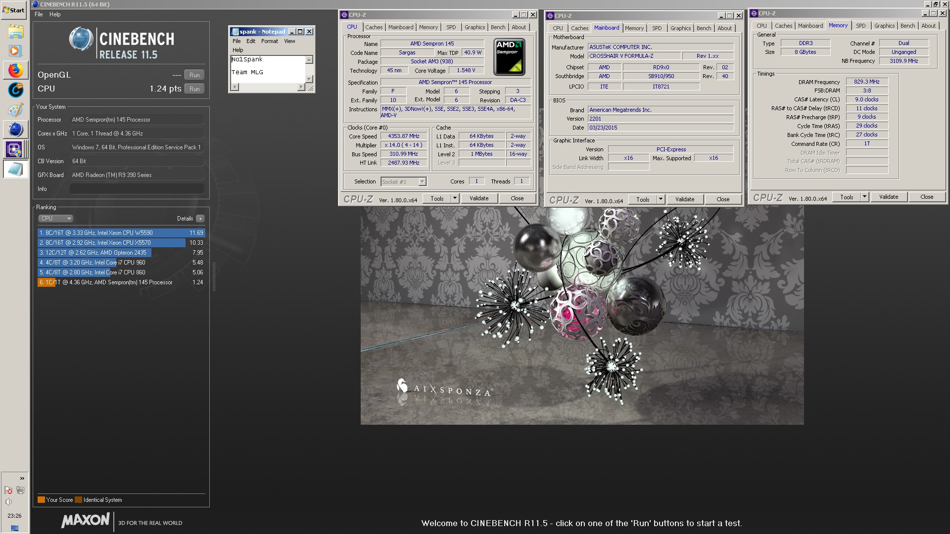Select Core i7 860 ranking row
Screen dimensions: 950x534
click(x=121, y=272)
